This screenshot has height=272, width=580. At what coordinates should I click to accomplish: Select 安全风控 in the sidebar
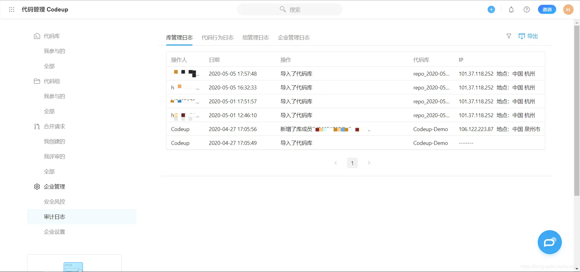(x=54, y=202)
